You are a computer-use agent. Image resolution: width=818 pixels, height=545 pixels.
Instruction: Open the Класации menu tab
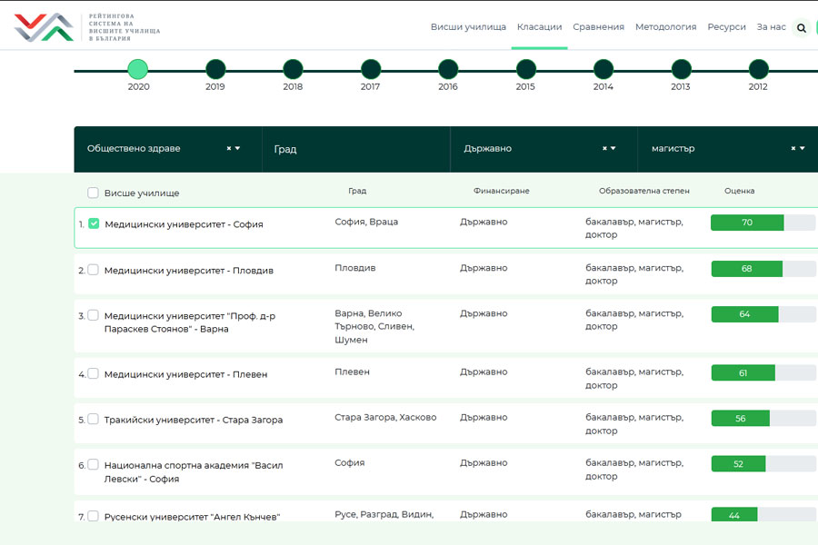point(539,27)
